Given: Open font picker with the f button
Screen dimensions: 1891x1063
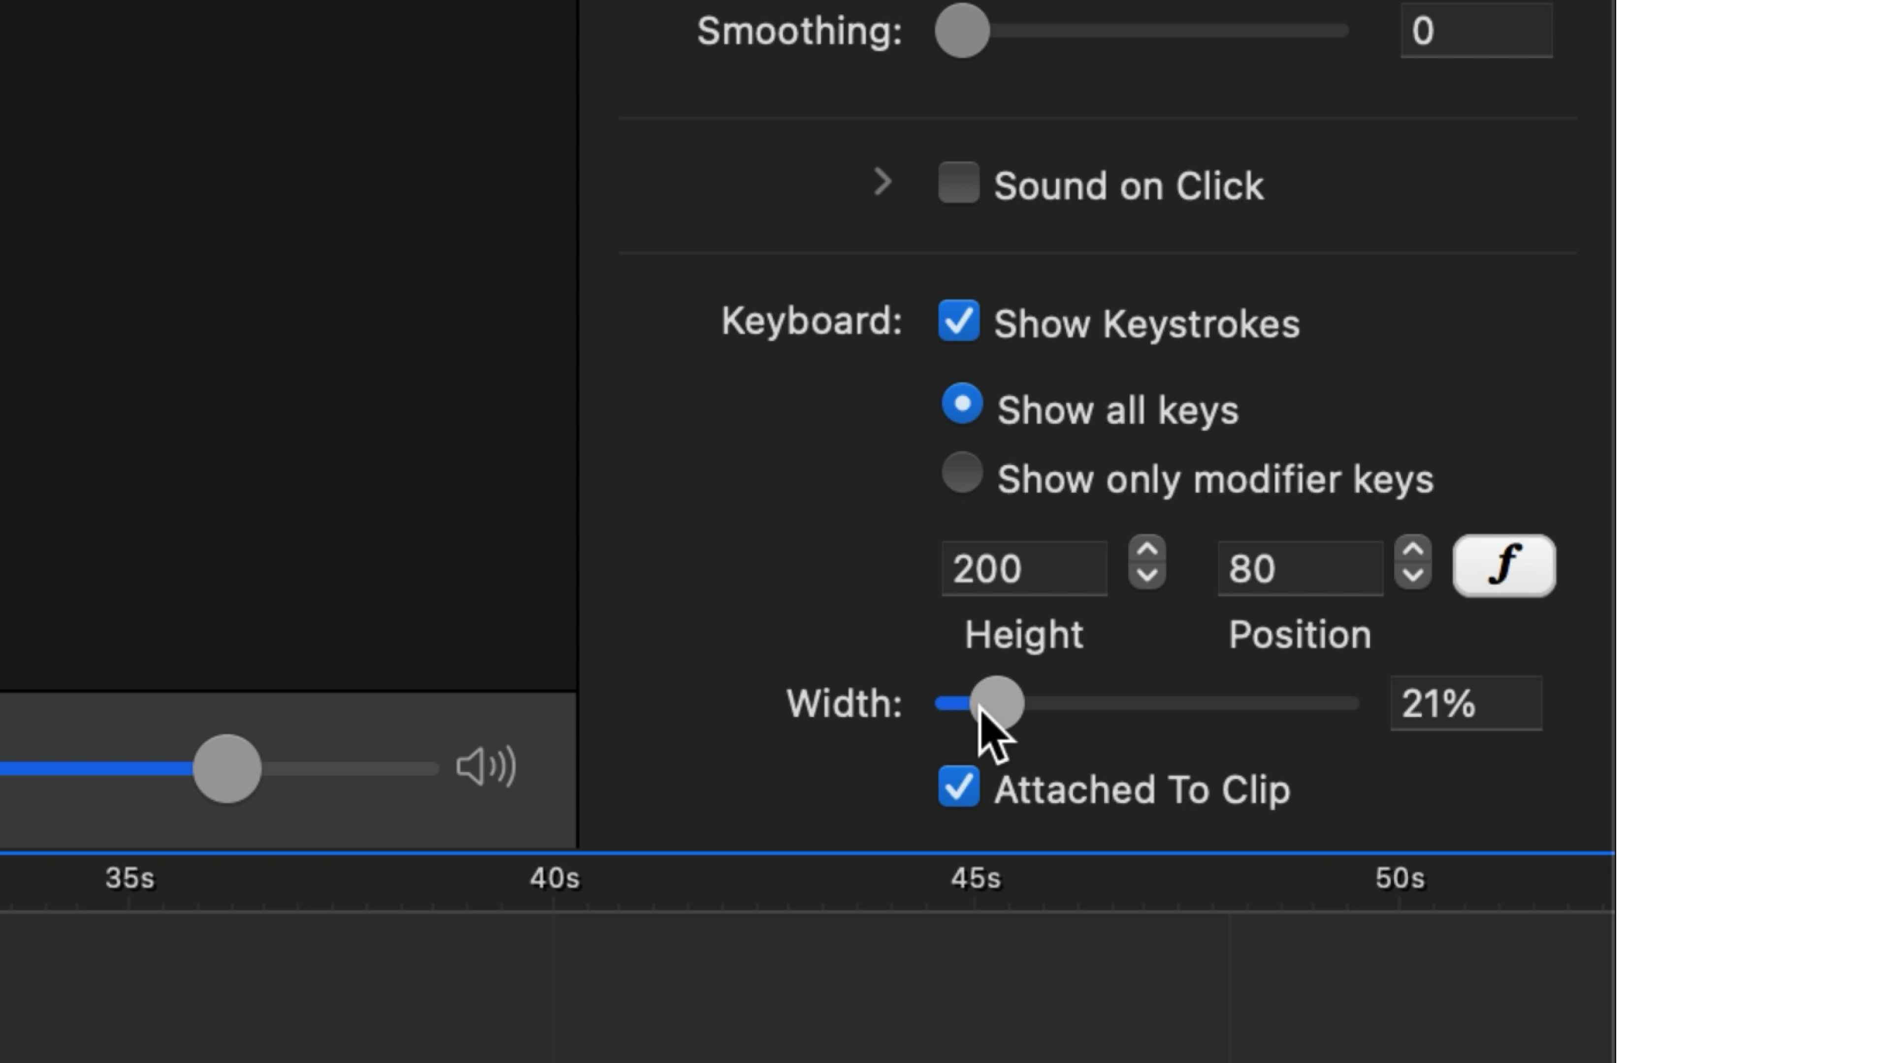Looking at the screenshot, I should tap(1503, 565).
